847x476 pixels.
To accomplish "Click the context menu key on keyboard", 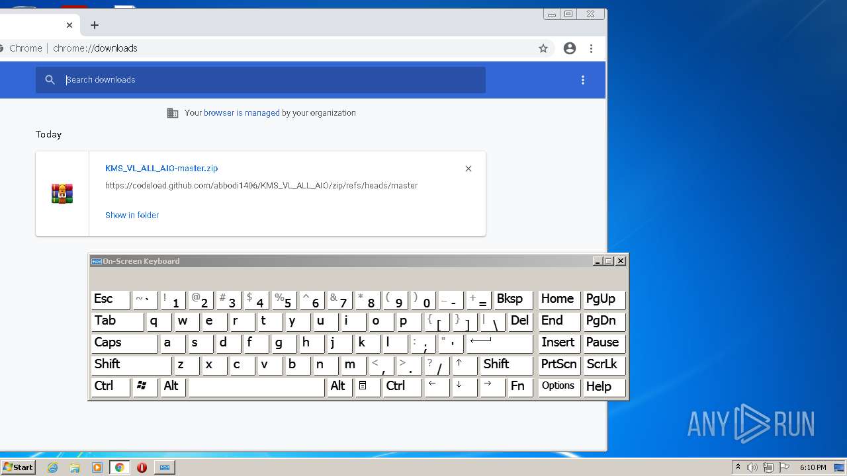I will [368, 387].
